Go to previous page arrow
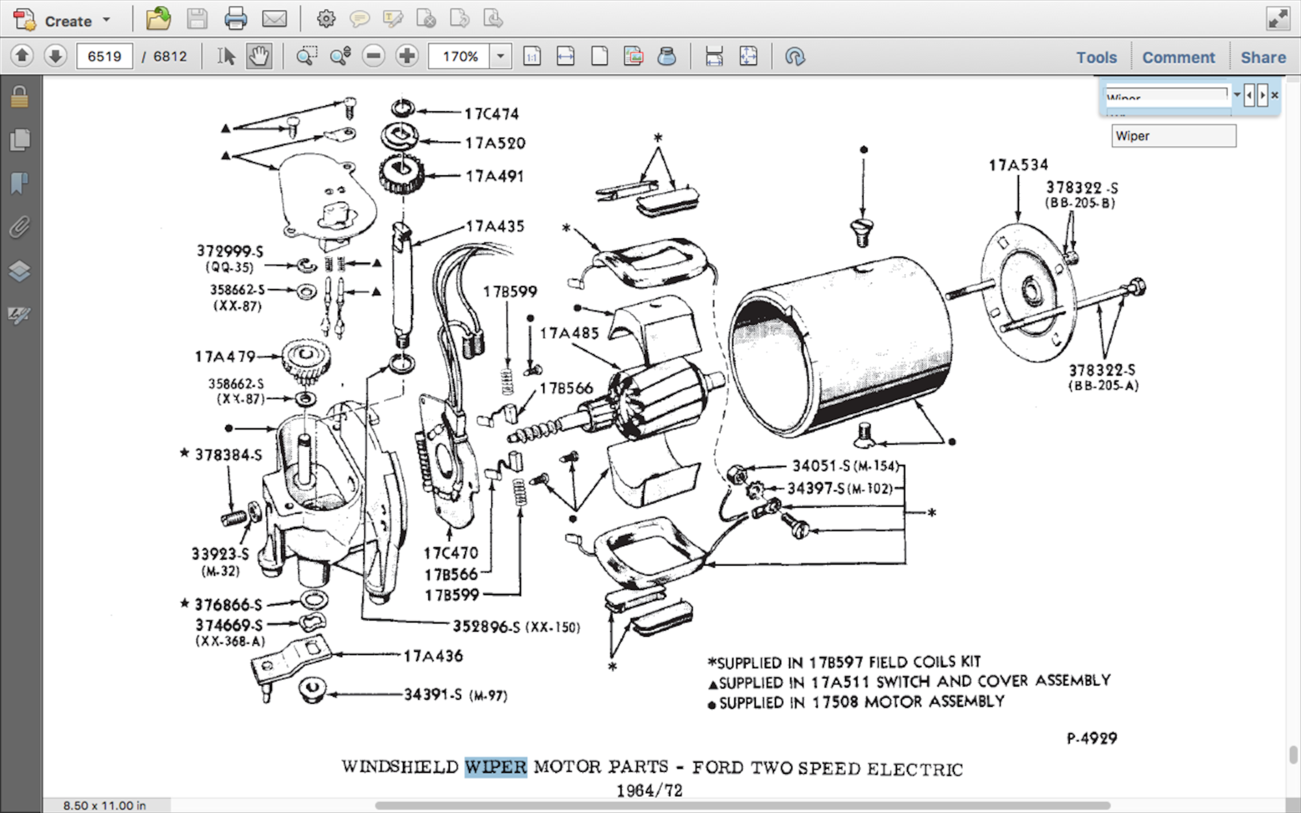1301x813 pixels. pos(22,57)
